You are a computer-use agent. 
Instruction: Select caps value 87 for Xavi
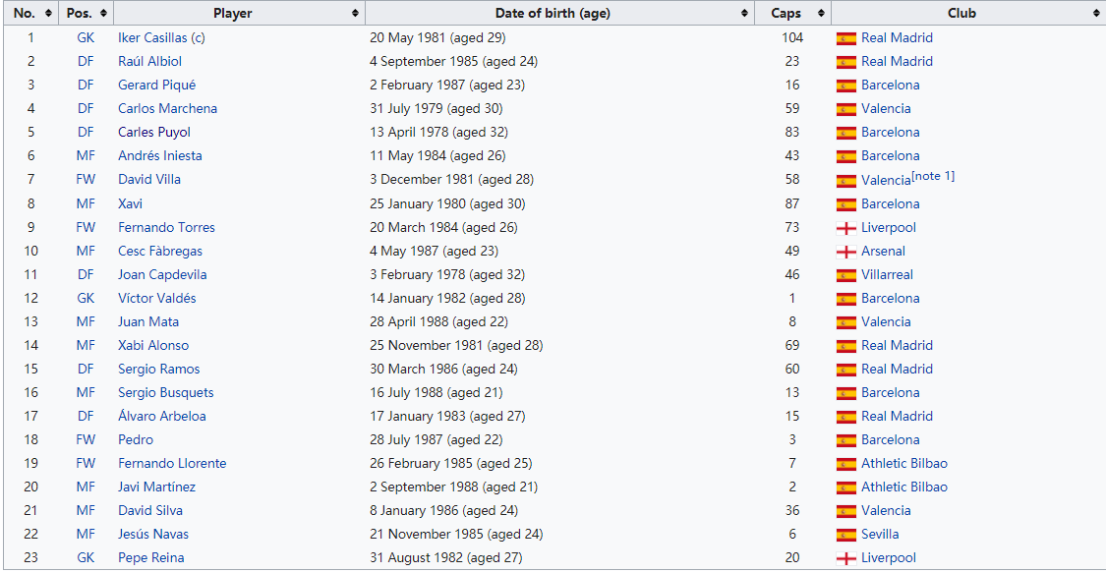click(792, 203)
